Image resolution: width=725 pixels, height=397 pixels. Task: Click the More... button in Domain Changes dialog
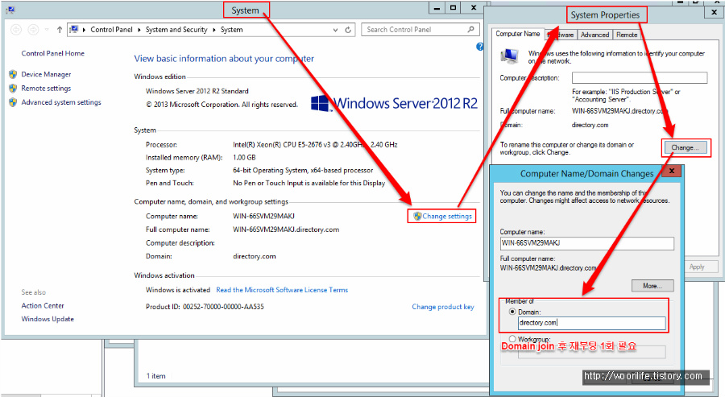tap(652, 286)
